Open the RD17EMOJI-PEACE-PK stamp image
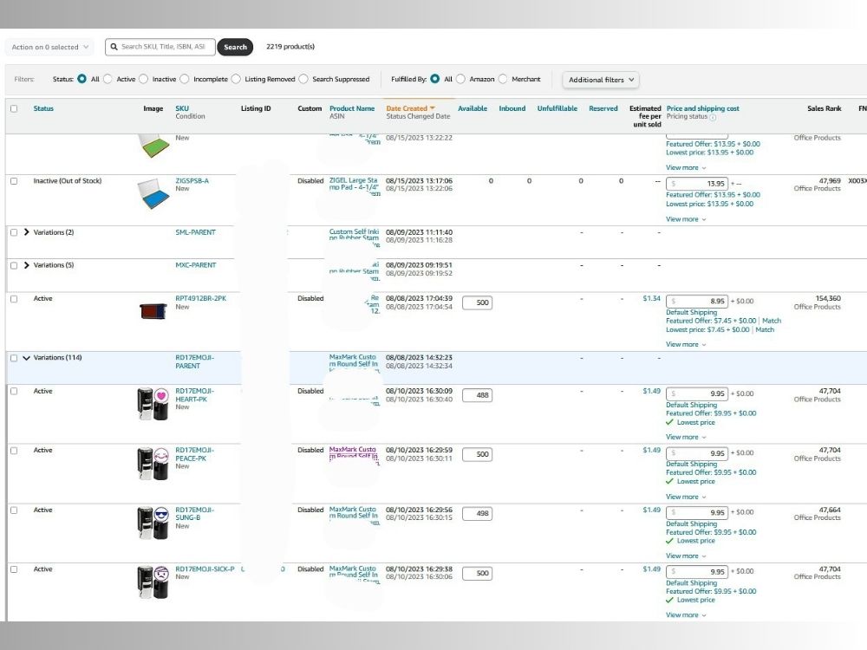The height and width of the screenshot is (650, 867). click(153, 463)
